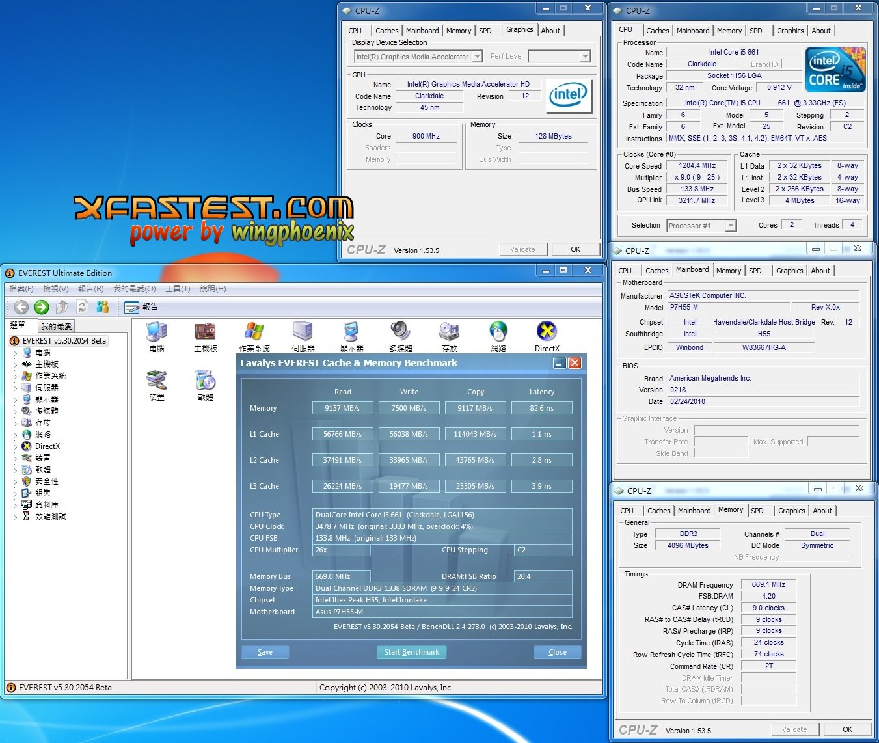Switch to SPD tab in Memory CPU-Z window

point(757,511)
